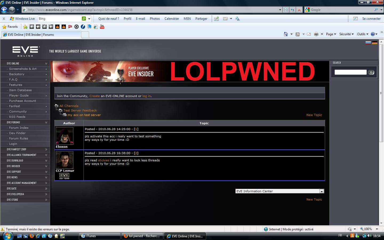Open E-mail in Windows Live toolbar
The width and height of the screenshot is (384, 240).
point(141,19)
